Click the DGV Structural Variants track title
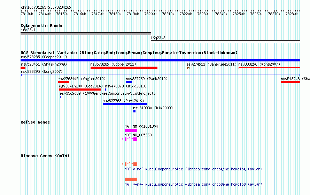 129,53
